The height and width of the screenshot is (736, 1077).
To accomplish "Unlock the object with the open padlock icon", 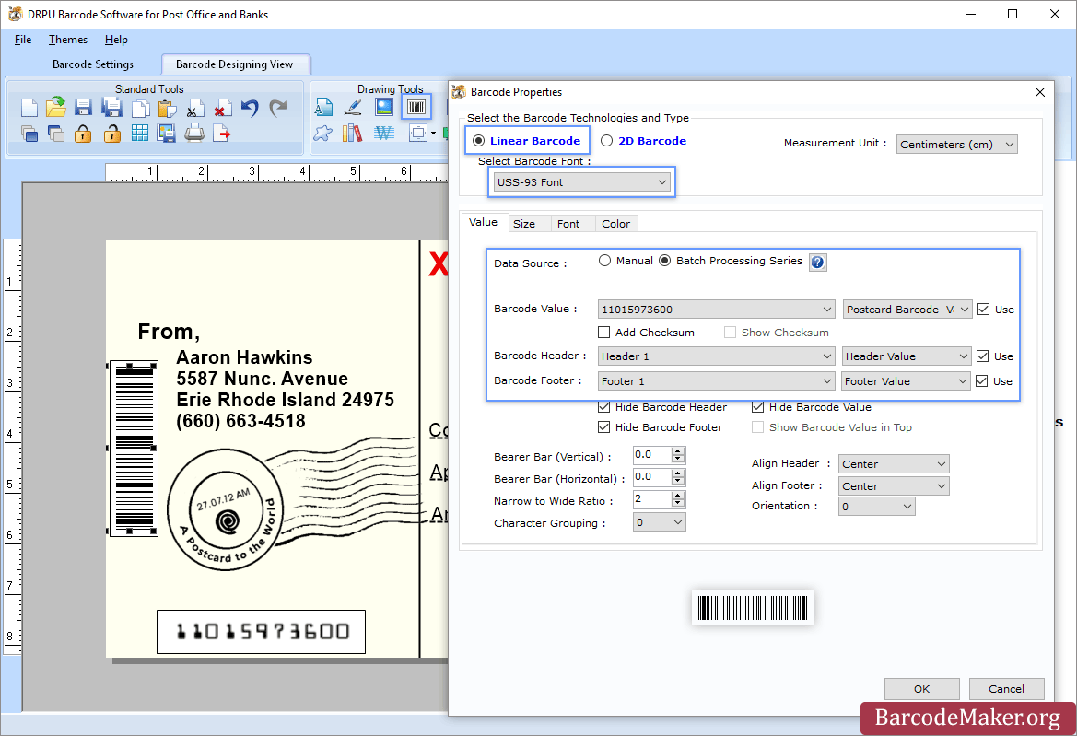I will click(112, 134).
